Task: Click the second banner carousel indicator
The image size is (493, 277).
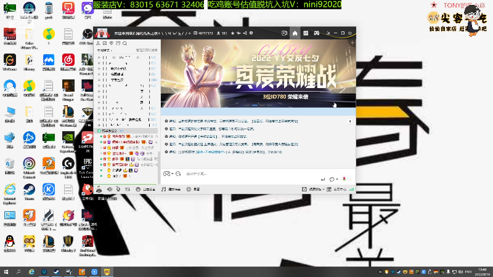Action: pos(255,105)
